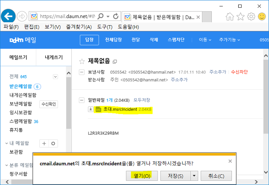
Task: Collapse sender details minus toggle
Action: coord(82,72)
